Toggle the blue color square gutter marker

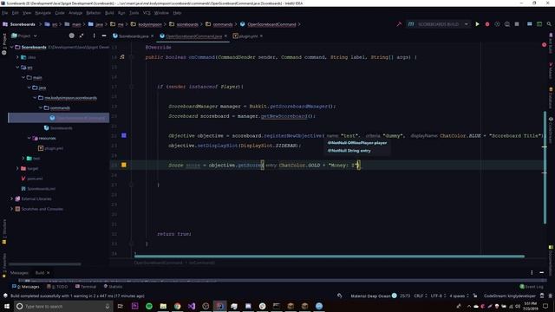tap(124, 135)
